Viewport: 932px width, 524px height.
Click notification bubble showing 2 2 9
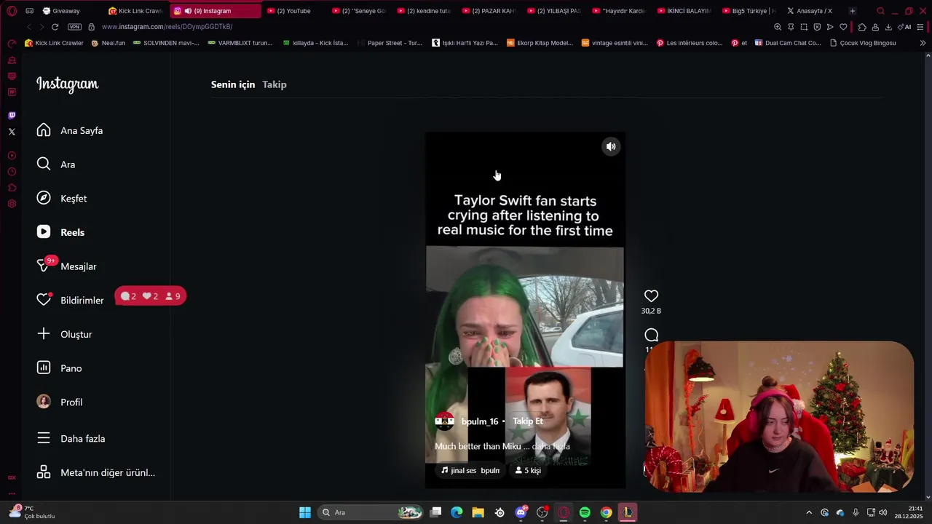click(151, 296)
